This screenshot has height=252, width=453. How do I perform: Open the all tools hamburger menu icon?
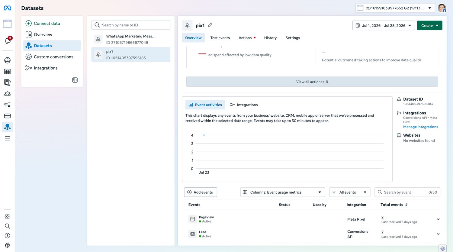8,138
